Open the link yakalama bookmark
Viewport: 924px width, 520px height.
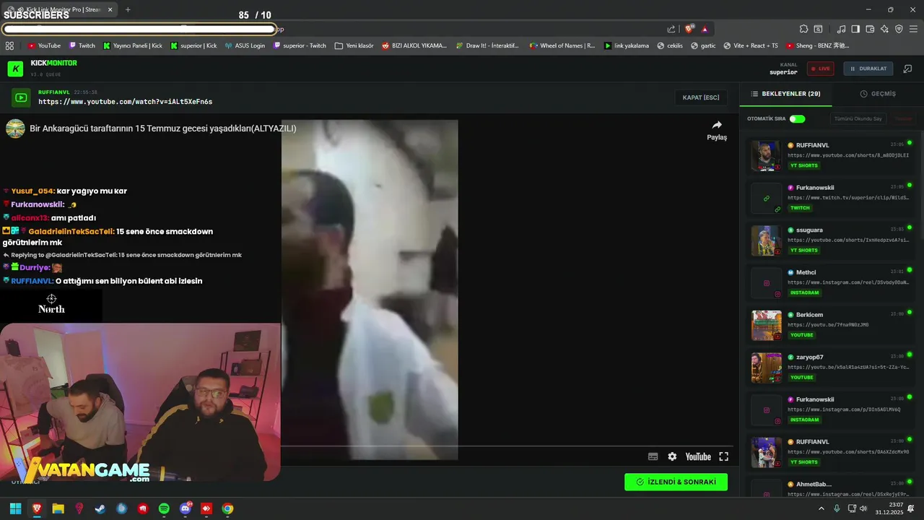click(x=626, y=45)
